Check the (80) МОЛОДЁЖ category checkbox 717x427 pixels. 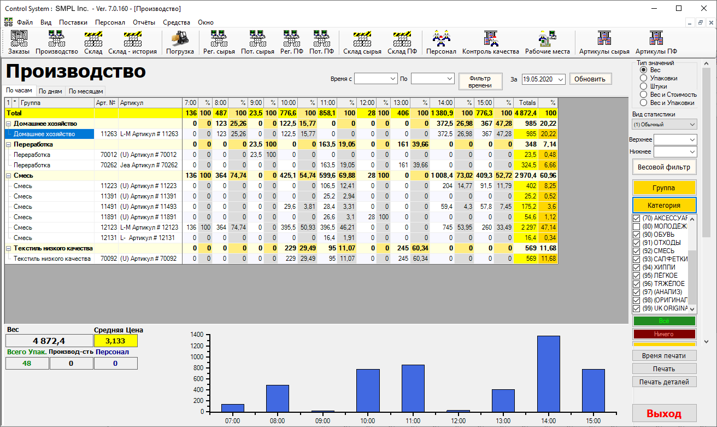pyautogui.click(x=636, y=226)
